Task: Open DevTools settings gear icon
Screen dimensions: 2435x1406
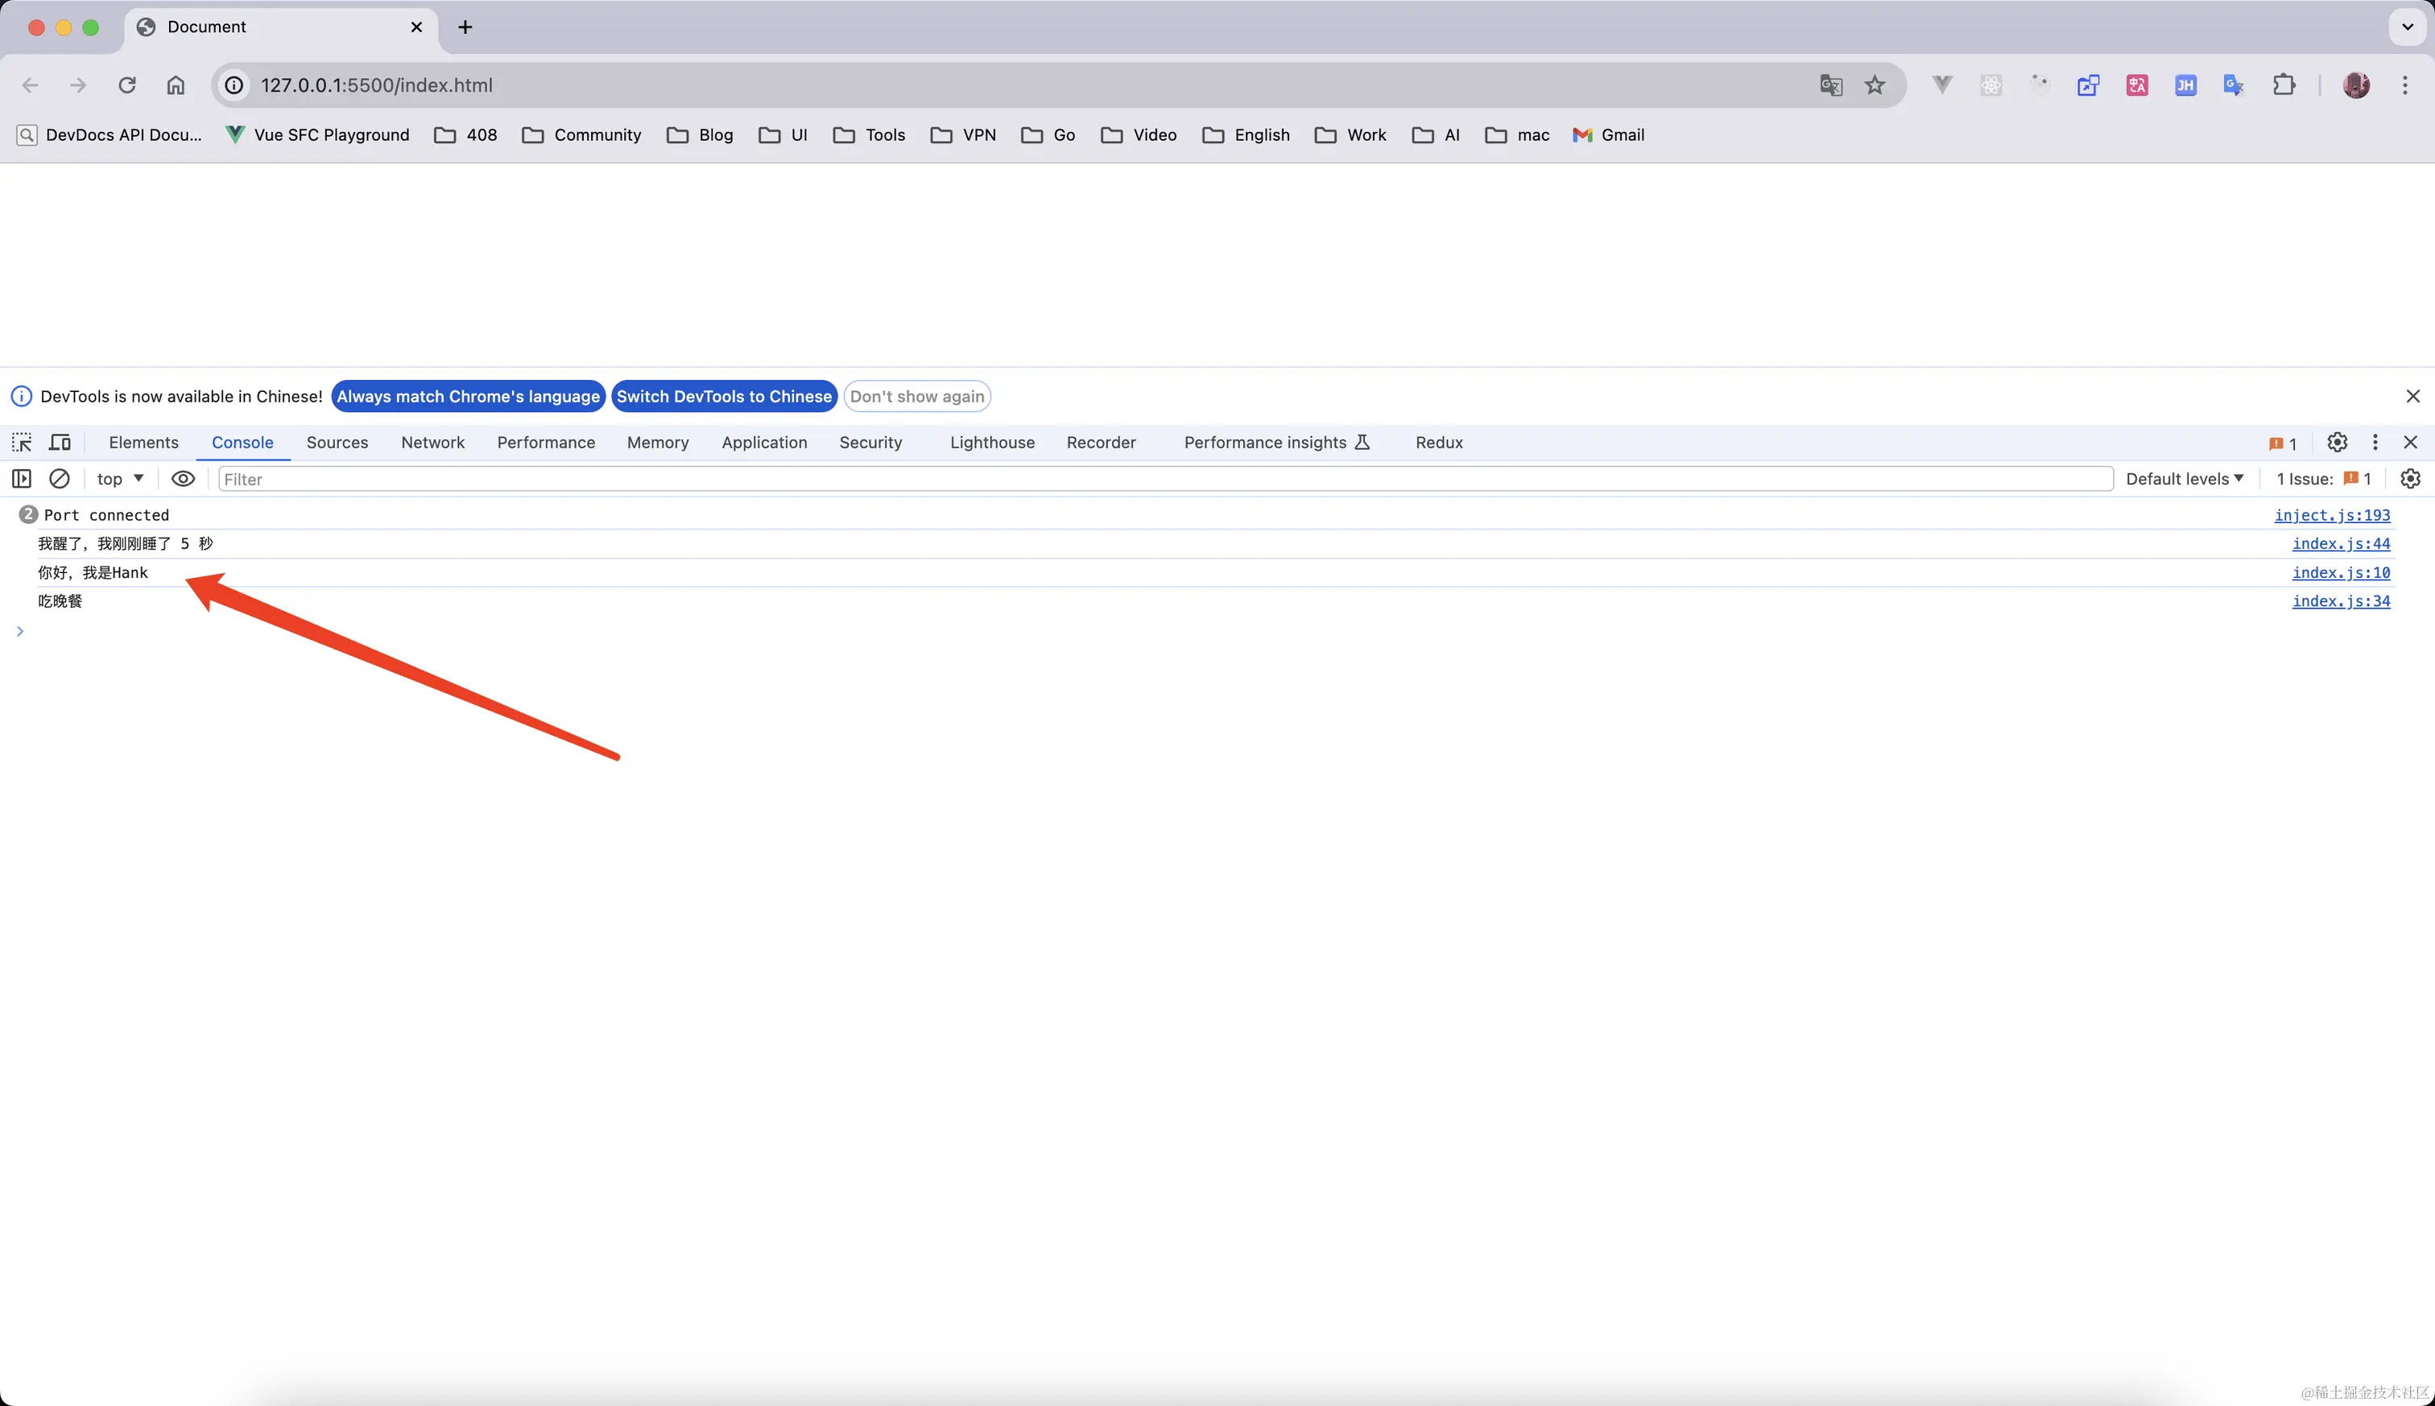Action: [x=2337, y=443]
